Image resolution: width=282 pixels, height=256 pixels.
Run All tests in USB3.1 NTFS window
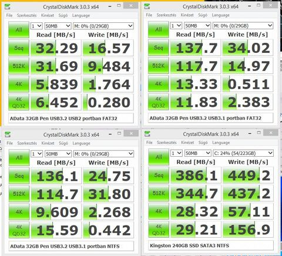click(19, 157)
